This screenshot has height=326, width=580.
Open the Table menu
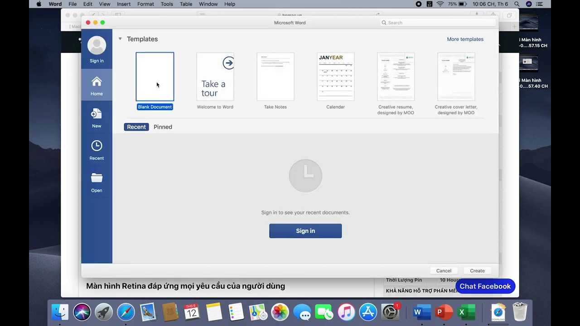[186, 4]
